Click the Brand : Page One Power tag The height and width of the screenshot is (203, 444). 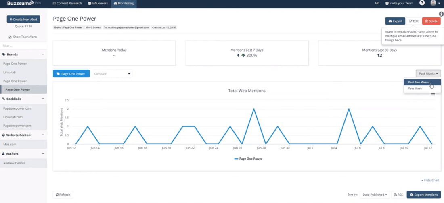68,27
